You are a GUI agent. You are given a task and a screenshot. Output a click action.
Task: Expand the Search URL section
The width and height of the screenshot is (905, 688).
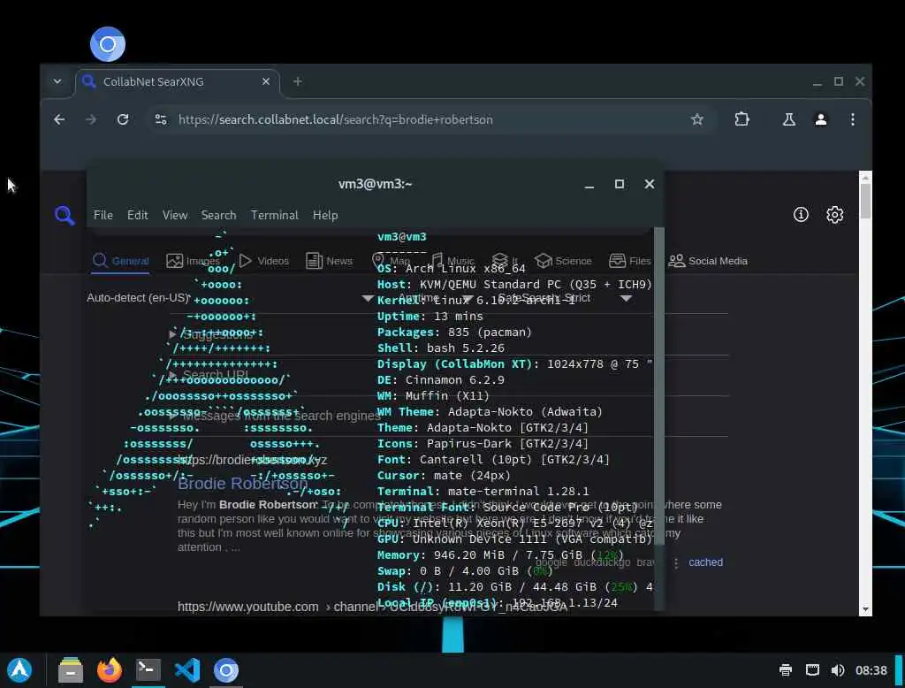pos(209,375)
